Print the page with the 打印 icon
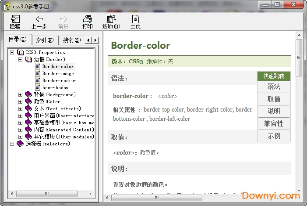This screenshot has height=206, width=307. tap(87, 19)
